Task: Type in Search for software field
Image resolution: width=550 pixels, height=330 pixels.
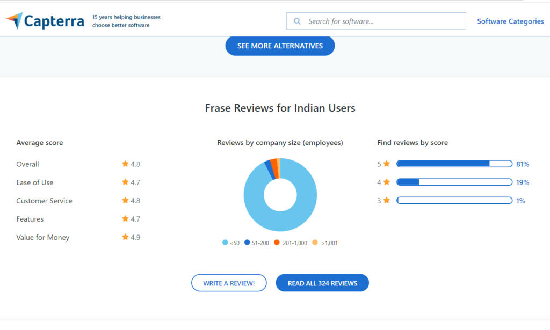Action: pos(384,21)
